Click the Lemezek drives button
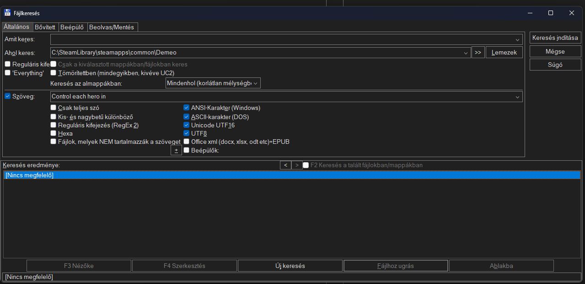 click(504, 52)
